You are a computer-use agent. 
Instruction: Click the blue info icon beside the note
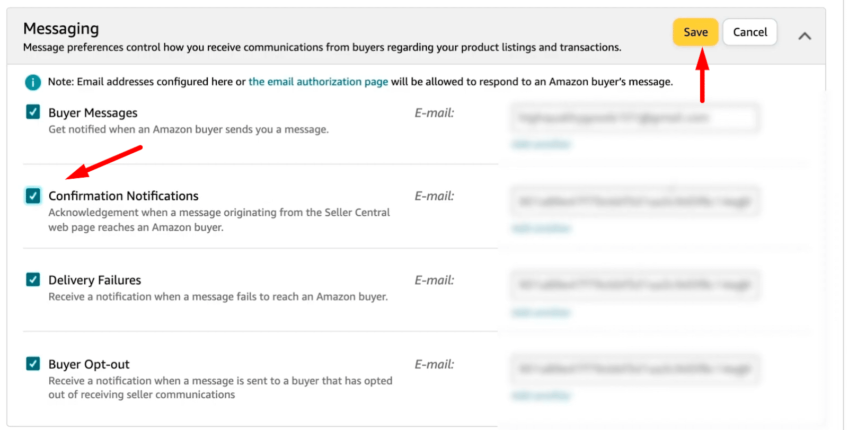(x=33, y=82)
